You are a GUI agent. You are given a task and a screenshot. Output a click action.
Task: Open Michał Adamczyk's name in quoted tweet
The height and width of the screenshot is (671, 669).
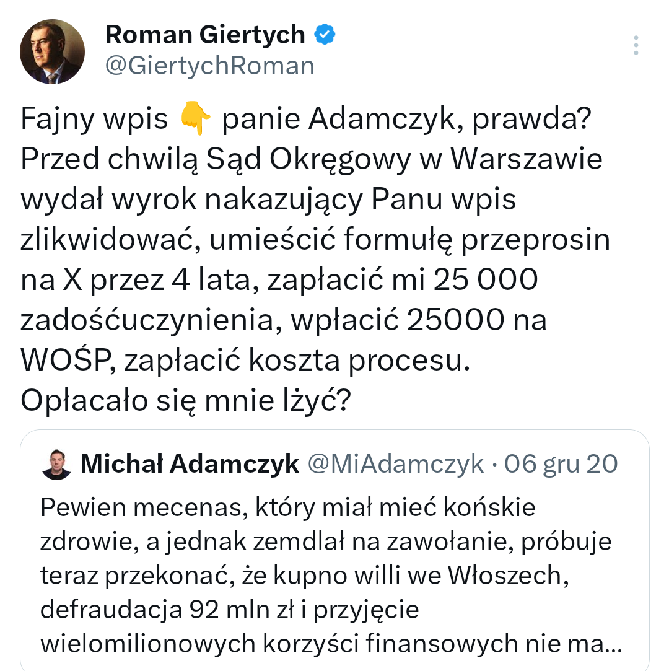[x=190, y=463]
